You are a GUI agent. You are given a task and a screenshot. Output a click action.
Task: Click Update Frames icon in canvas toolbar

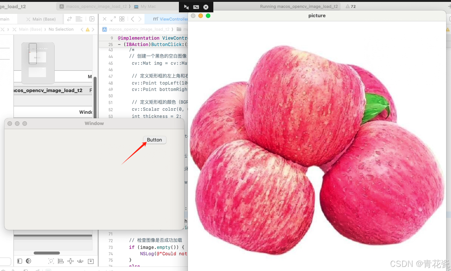(x=51, y=261)
